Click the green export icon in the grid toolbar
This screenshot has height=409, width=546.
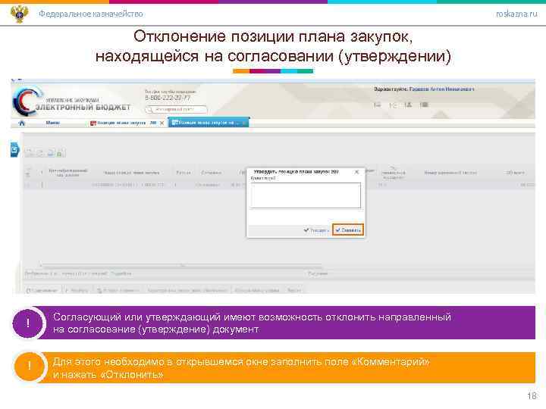[x=60, y=153]
